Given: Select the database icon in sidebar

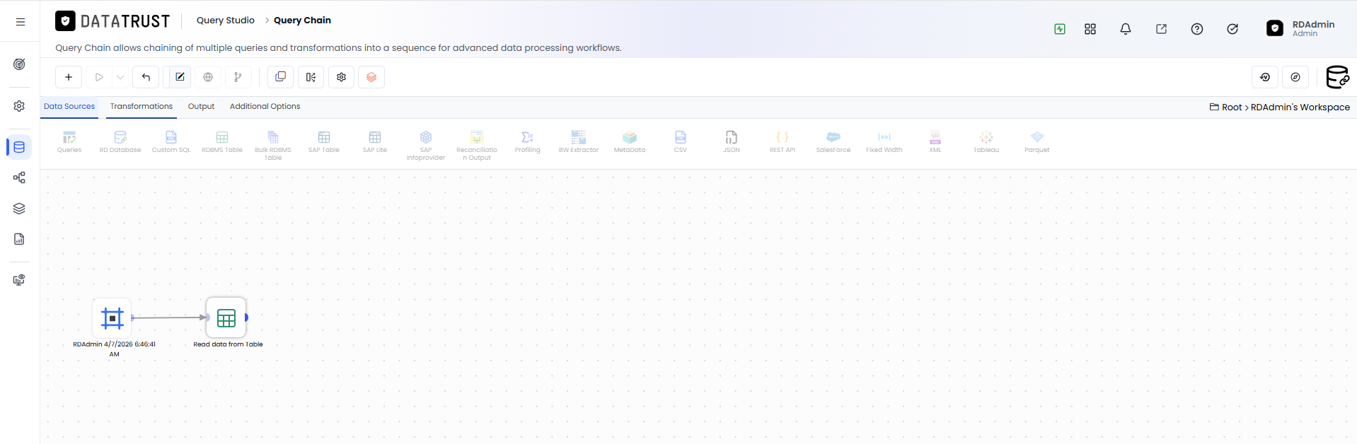Looking at the screenshot, I should point(20,147).
